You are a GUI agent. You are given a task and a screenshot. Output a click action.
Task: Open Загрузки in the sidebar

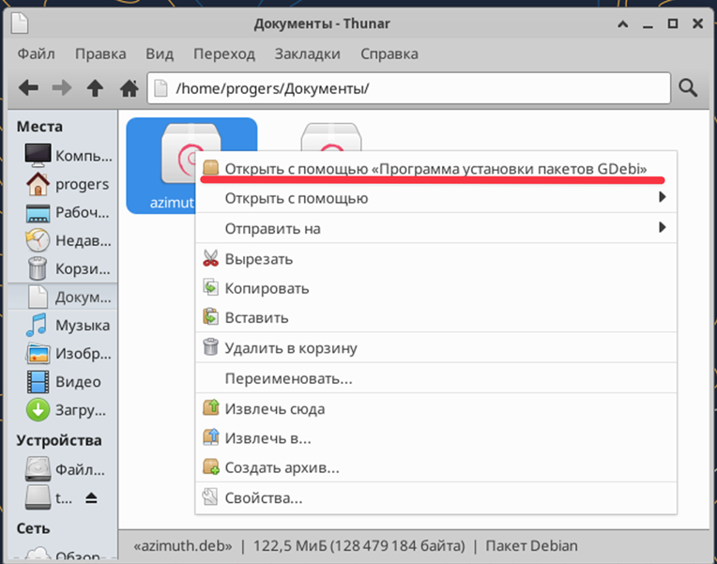[63, 410]
